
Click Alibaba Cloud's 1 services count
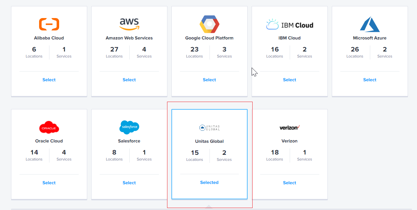click(64, 49)
